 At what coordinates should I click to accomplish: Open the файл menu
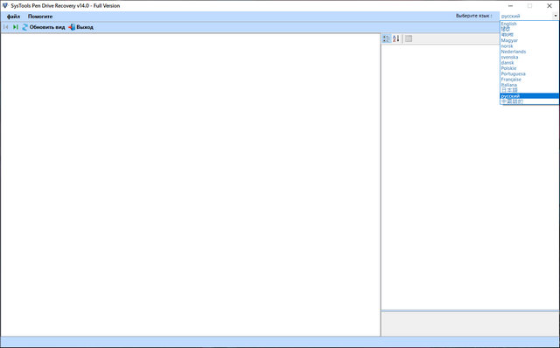tap(14, 17)
